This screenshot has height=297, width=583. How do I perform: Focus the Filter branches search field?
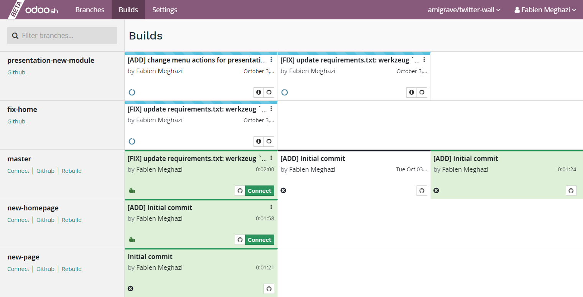pyautogui.click(x=62, y=35)
